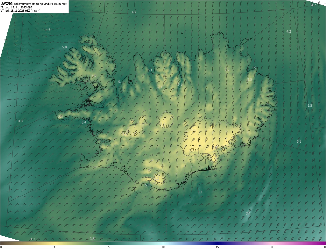Click the 7.2 value label on the map
The image size is (326, 249).
[x=248, y=214]
